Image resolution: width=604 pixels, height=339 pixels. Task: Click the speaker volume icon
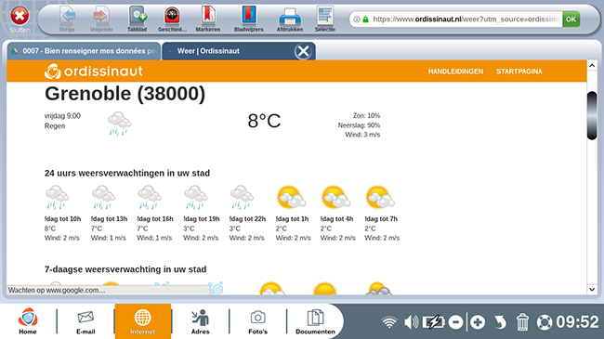(412, 322)
